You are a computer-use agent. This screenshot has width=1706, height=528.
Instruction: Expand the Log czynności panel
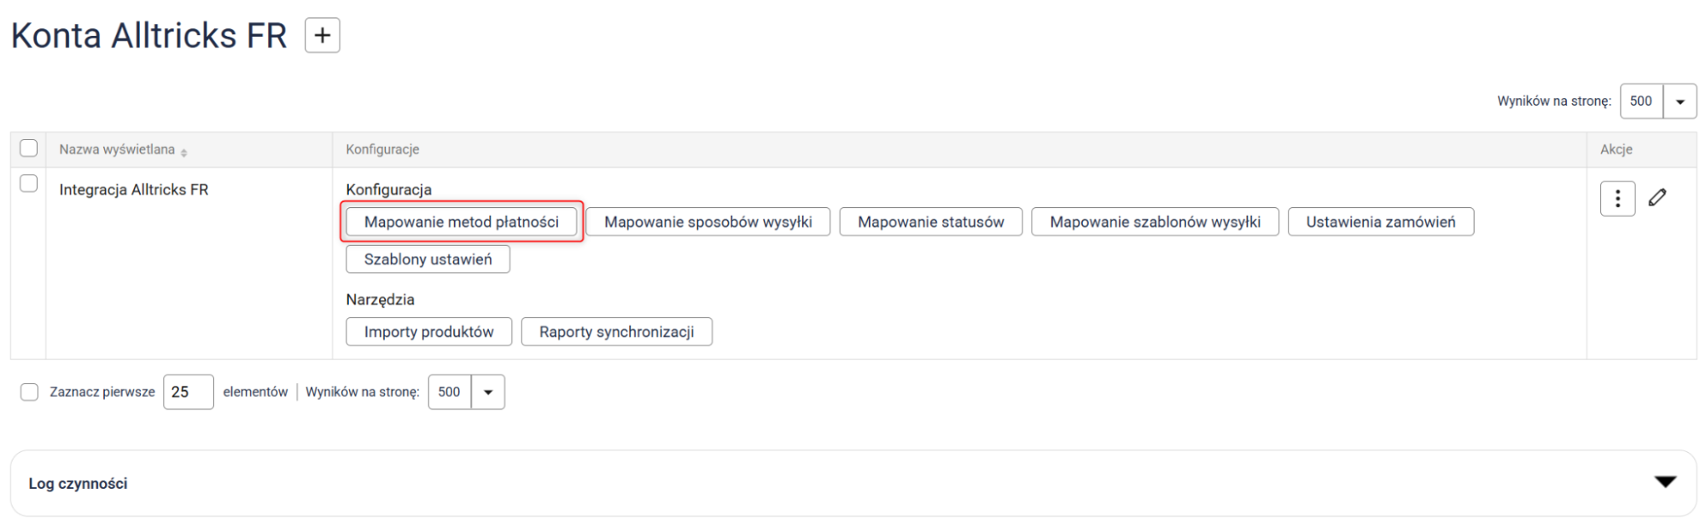(x=1664, y=483)
